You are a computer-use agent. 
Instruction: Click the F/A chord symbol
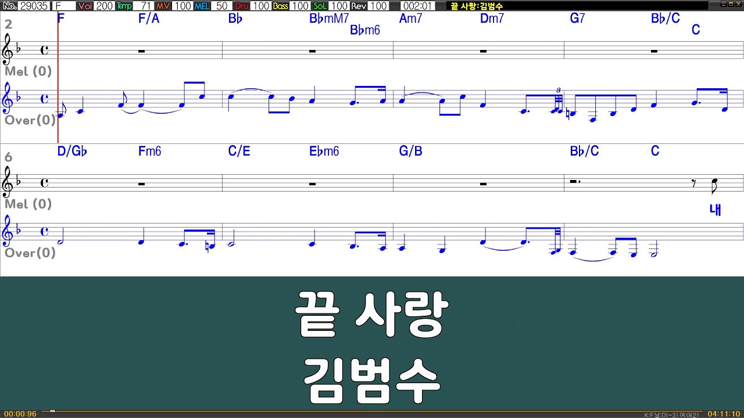pos(149,19)
